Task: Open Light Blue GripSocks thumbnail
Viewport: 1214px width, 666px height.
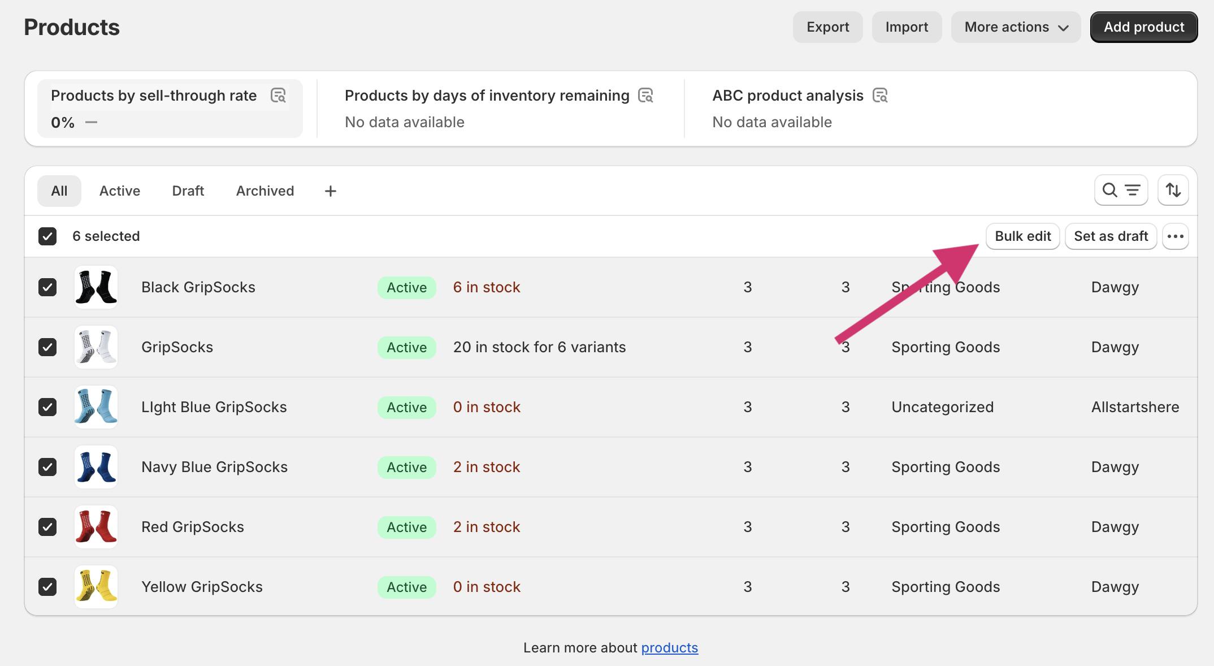Action: tap(96, 407)
